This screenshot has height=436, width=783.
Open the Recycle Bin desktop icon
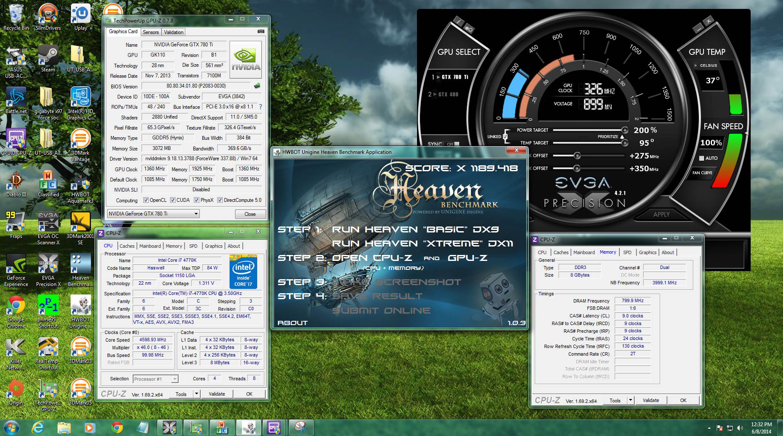(16, 17)
